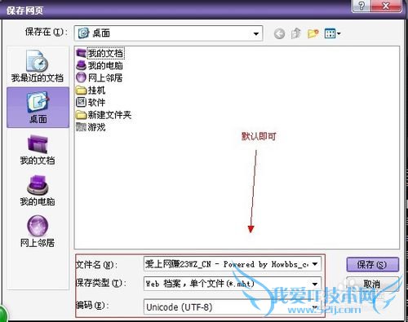Click the 保存(S) button
This screenshot has width=408, height=322.
372,264
